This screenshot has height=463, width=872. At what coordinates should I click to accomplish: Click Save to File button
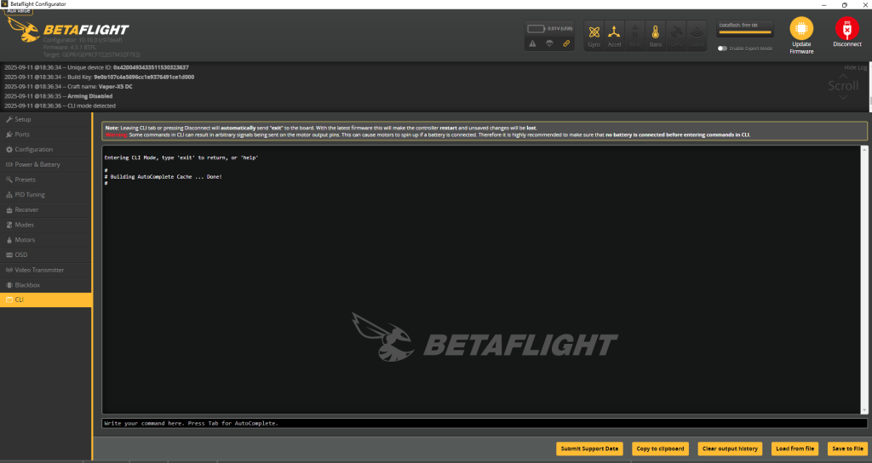coord(847,449)
